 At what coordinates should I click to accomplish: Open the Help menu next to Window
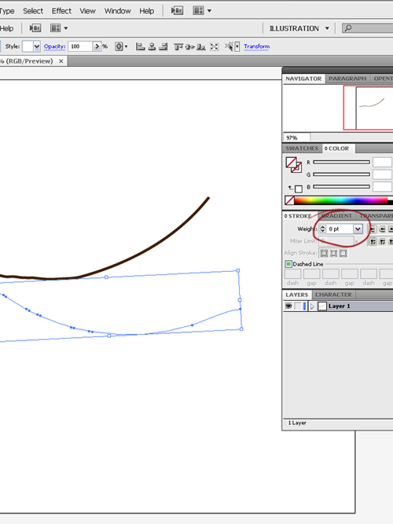click(146, 11)
